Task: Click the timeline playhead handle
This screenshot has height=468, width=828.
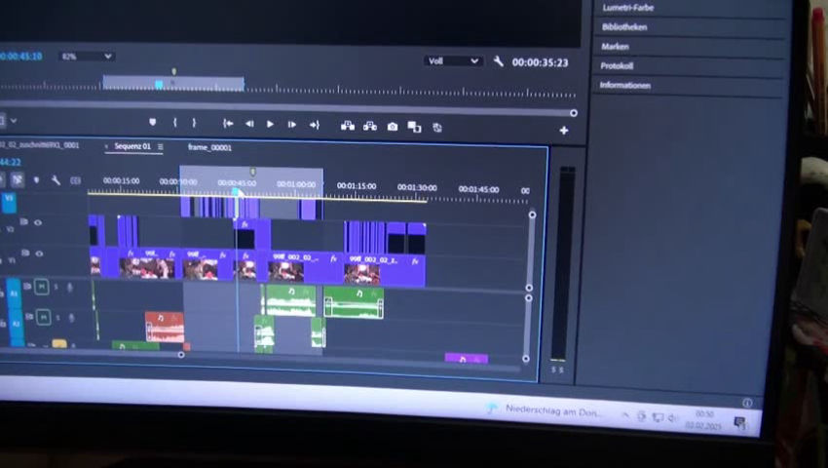Action: click(x=236, y=192)
